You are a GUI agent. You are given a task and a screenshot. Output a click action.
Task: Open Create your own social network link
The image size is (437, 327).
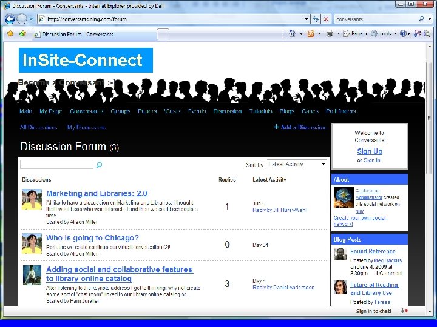tap(360, 221)
